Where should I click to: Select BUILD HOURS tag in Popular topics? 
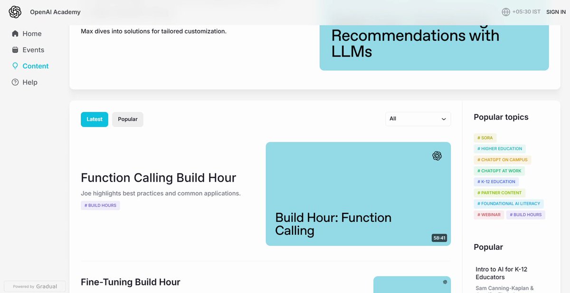click(x=526, y=215)
